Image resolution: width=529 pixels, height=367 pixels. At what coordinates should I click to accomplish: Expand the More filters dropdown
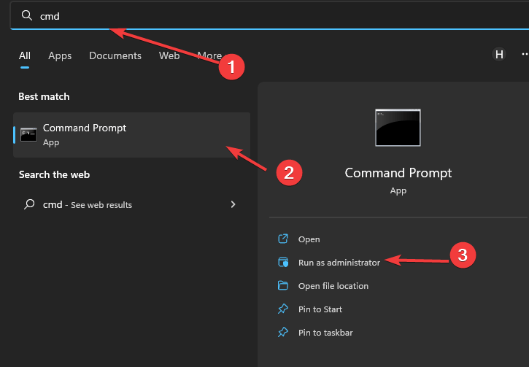tap(209, 55)
